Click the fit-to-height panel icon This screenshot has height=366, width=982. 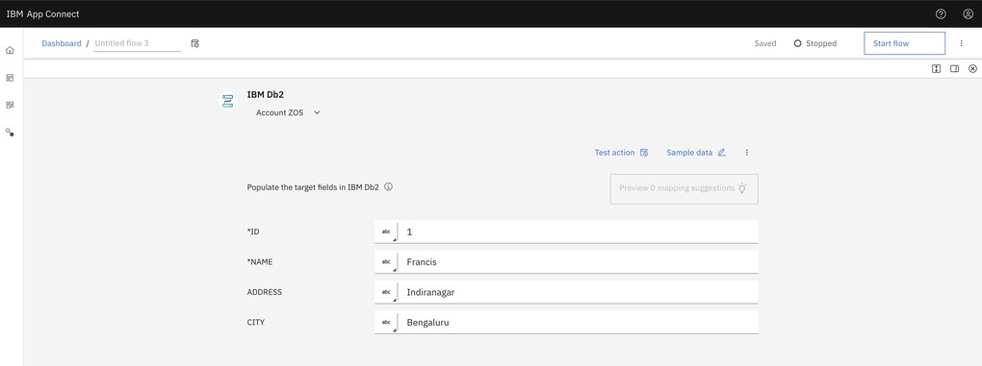coord(937,69)
